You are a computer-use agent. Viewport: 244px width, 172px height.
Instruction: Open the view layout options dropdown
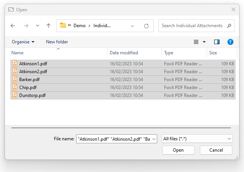point(204,42)
